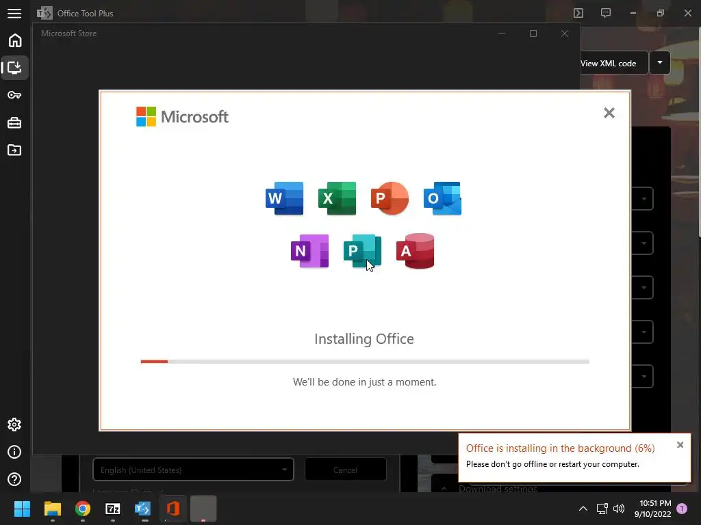
Task: Open the Convert documents page in the sidebar
Action: click(x=14, y=150)
